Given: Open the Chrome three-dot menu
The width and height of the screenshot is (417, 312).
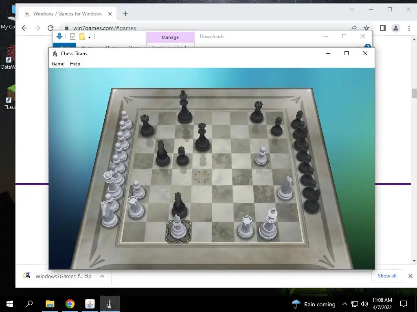Looking at the screenshot, I should click(x=409, y=28).
